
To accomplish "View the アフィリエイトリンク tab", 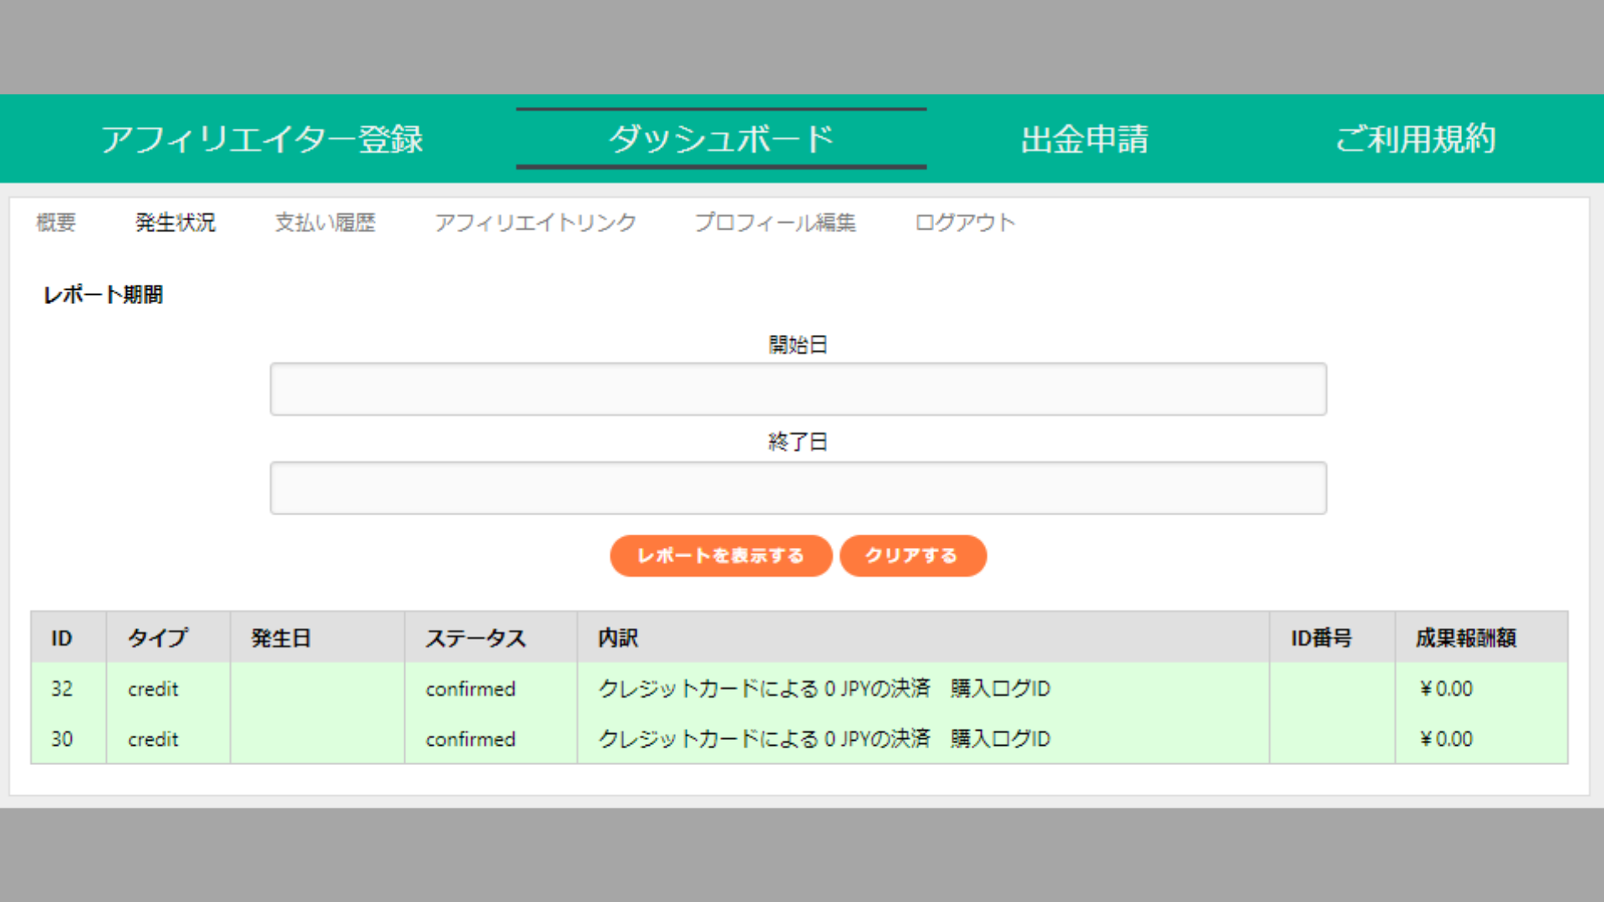I will [x=535, y=222].
